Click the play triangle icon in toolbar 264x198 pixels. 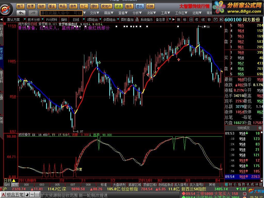[174, 20]
